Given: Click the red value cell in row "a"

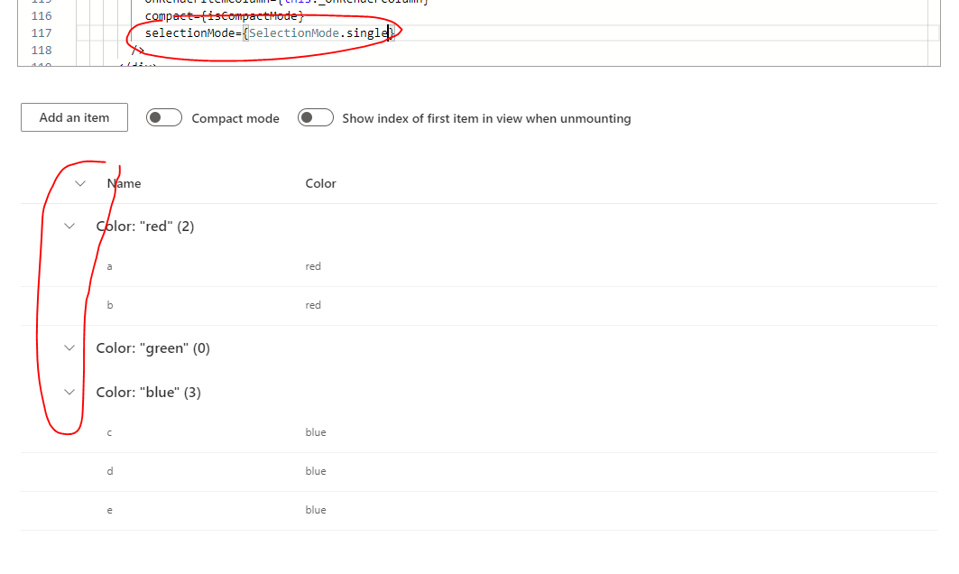Looking at the screenshot, I should 313,265.
